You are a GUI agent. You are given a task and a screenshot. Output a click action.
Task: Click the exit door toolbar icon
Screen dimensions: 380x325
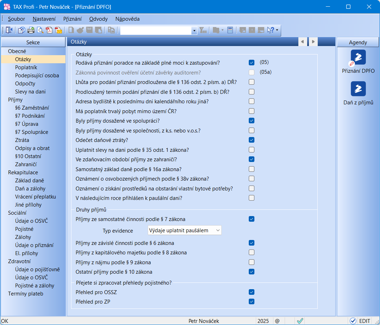coord(9,30)
